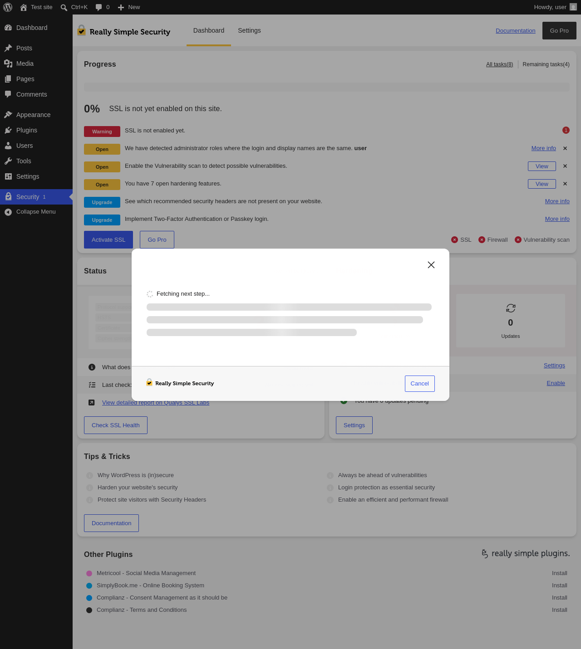This screenshot has width=581, height=649.
Task: Show Remaining tasks(4) filter
Action: tap(546, 64)
